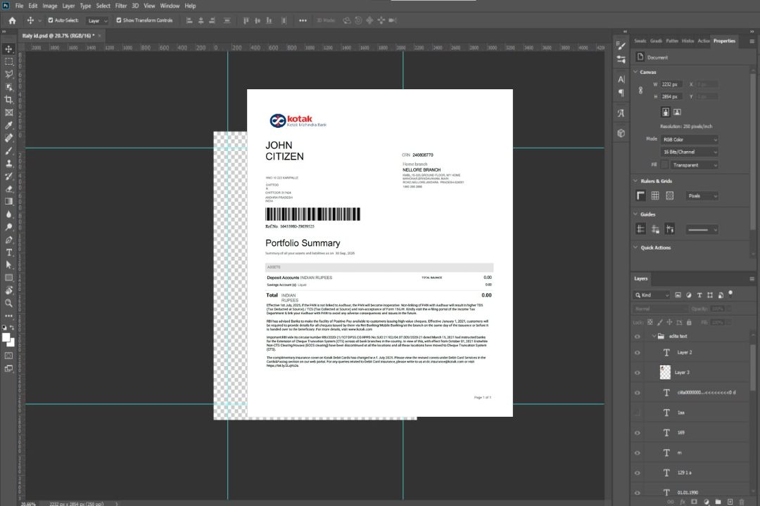Toggle Quick Mask mode icon
The height and width of the screenshot is (506, 760).
pos(8,356)
